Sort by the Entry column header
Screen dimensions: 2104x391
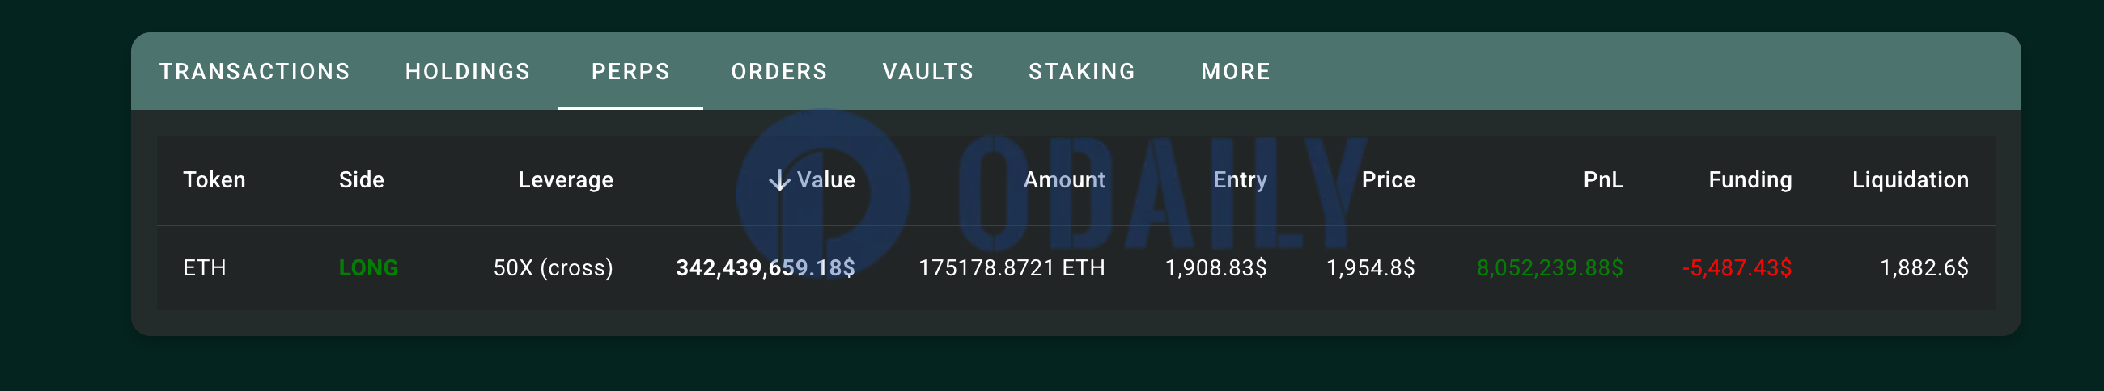point(1240,180)
